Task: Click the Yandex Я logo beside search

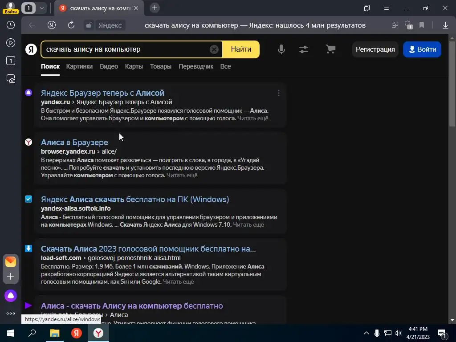Action: pos(31,49)
